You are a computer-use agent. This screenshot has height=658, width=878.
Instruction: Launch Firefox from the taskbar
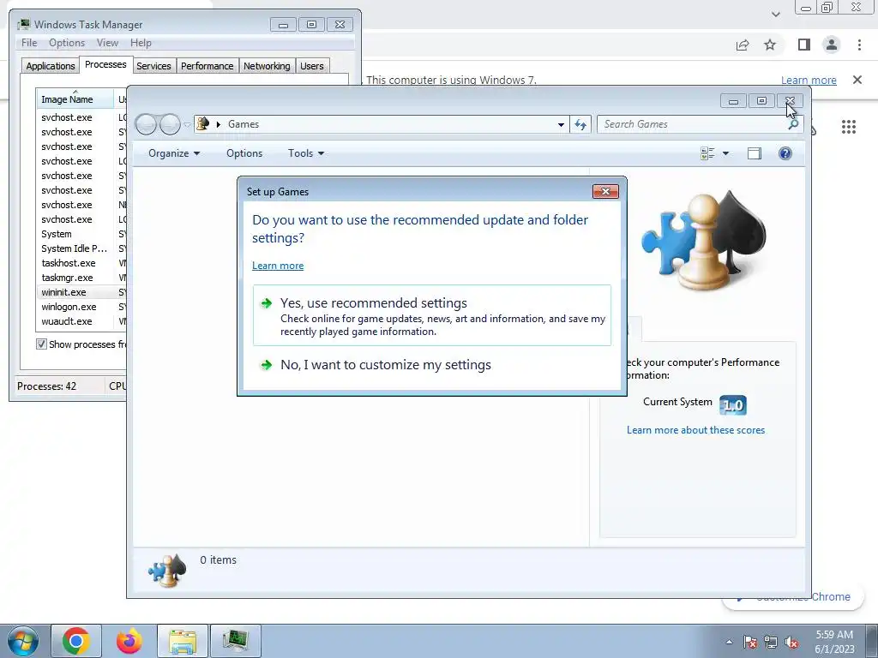click(x=129, y=641)
